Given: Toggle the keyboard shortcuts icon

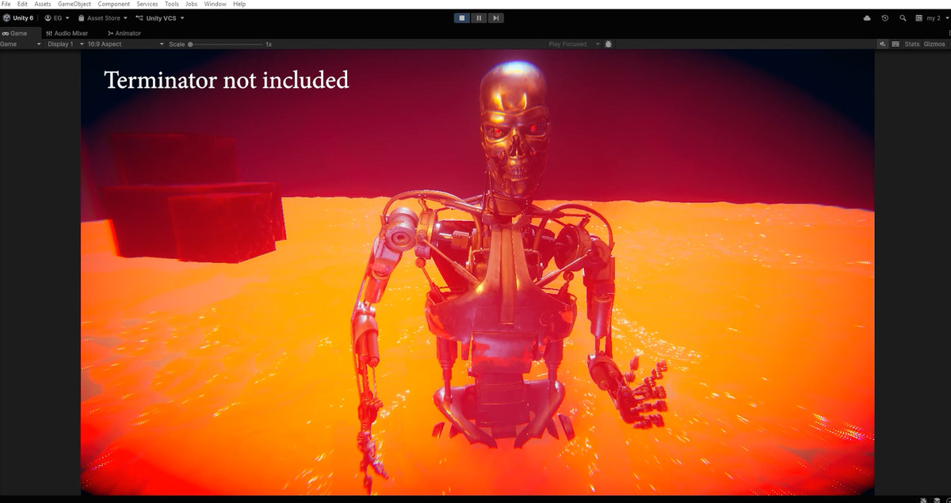Looking at the screenshot, I should point(896,44).
